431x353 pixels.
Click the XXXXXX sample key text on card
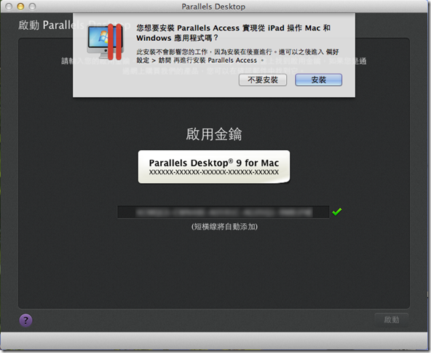(214, 172)
